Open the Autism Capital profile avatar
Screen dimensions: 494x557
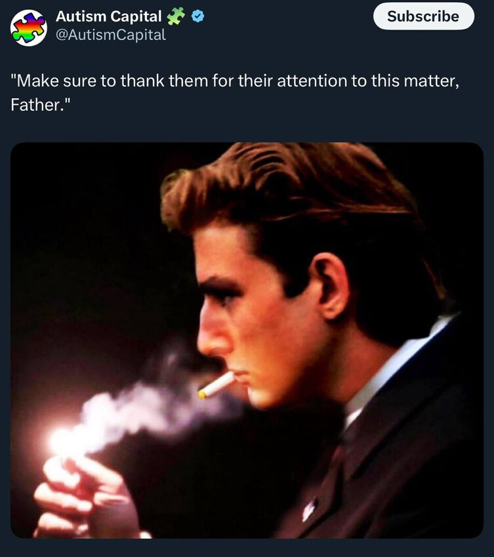29,28
